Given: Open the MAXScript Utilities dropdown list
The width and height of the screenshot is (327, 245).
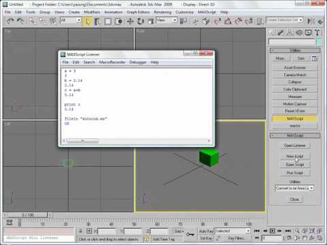Looking at the screenshot, I should (294, 189).
